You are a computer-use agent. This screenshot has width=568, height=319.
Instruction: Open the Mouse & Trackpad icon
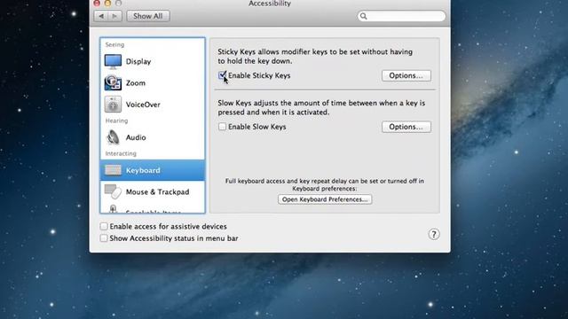pyautogui.click(x=113, y=191)
